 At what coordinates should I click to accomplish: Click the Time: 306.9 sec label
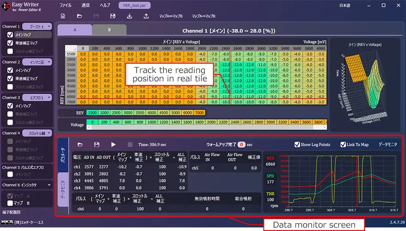pyautogui.click(x=152, y=144)
